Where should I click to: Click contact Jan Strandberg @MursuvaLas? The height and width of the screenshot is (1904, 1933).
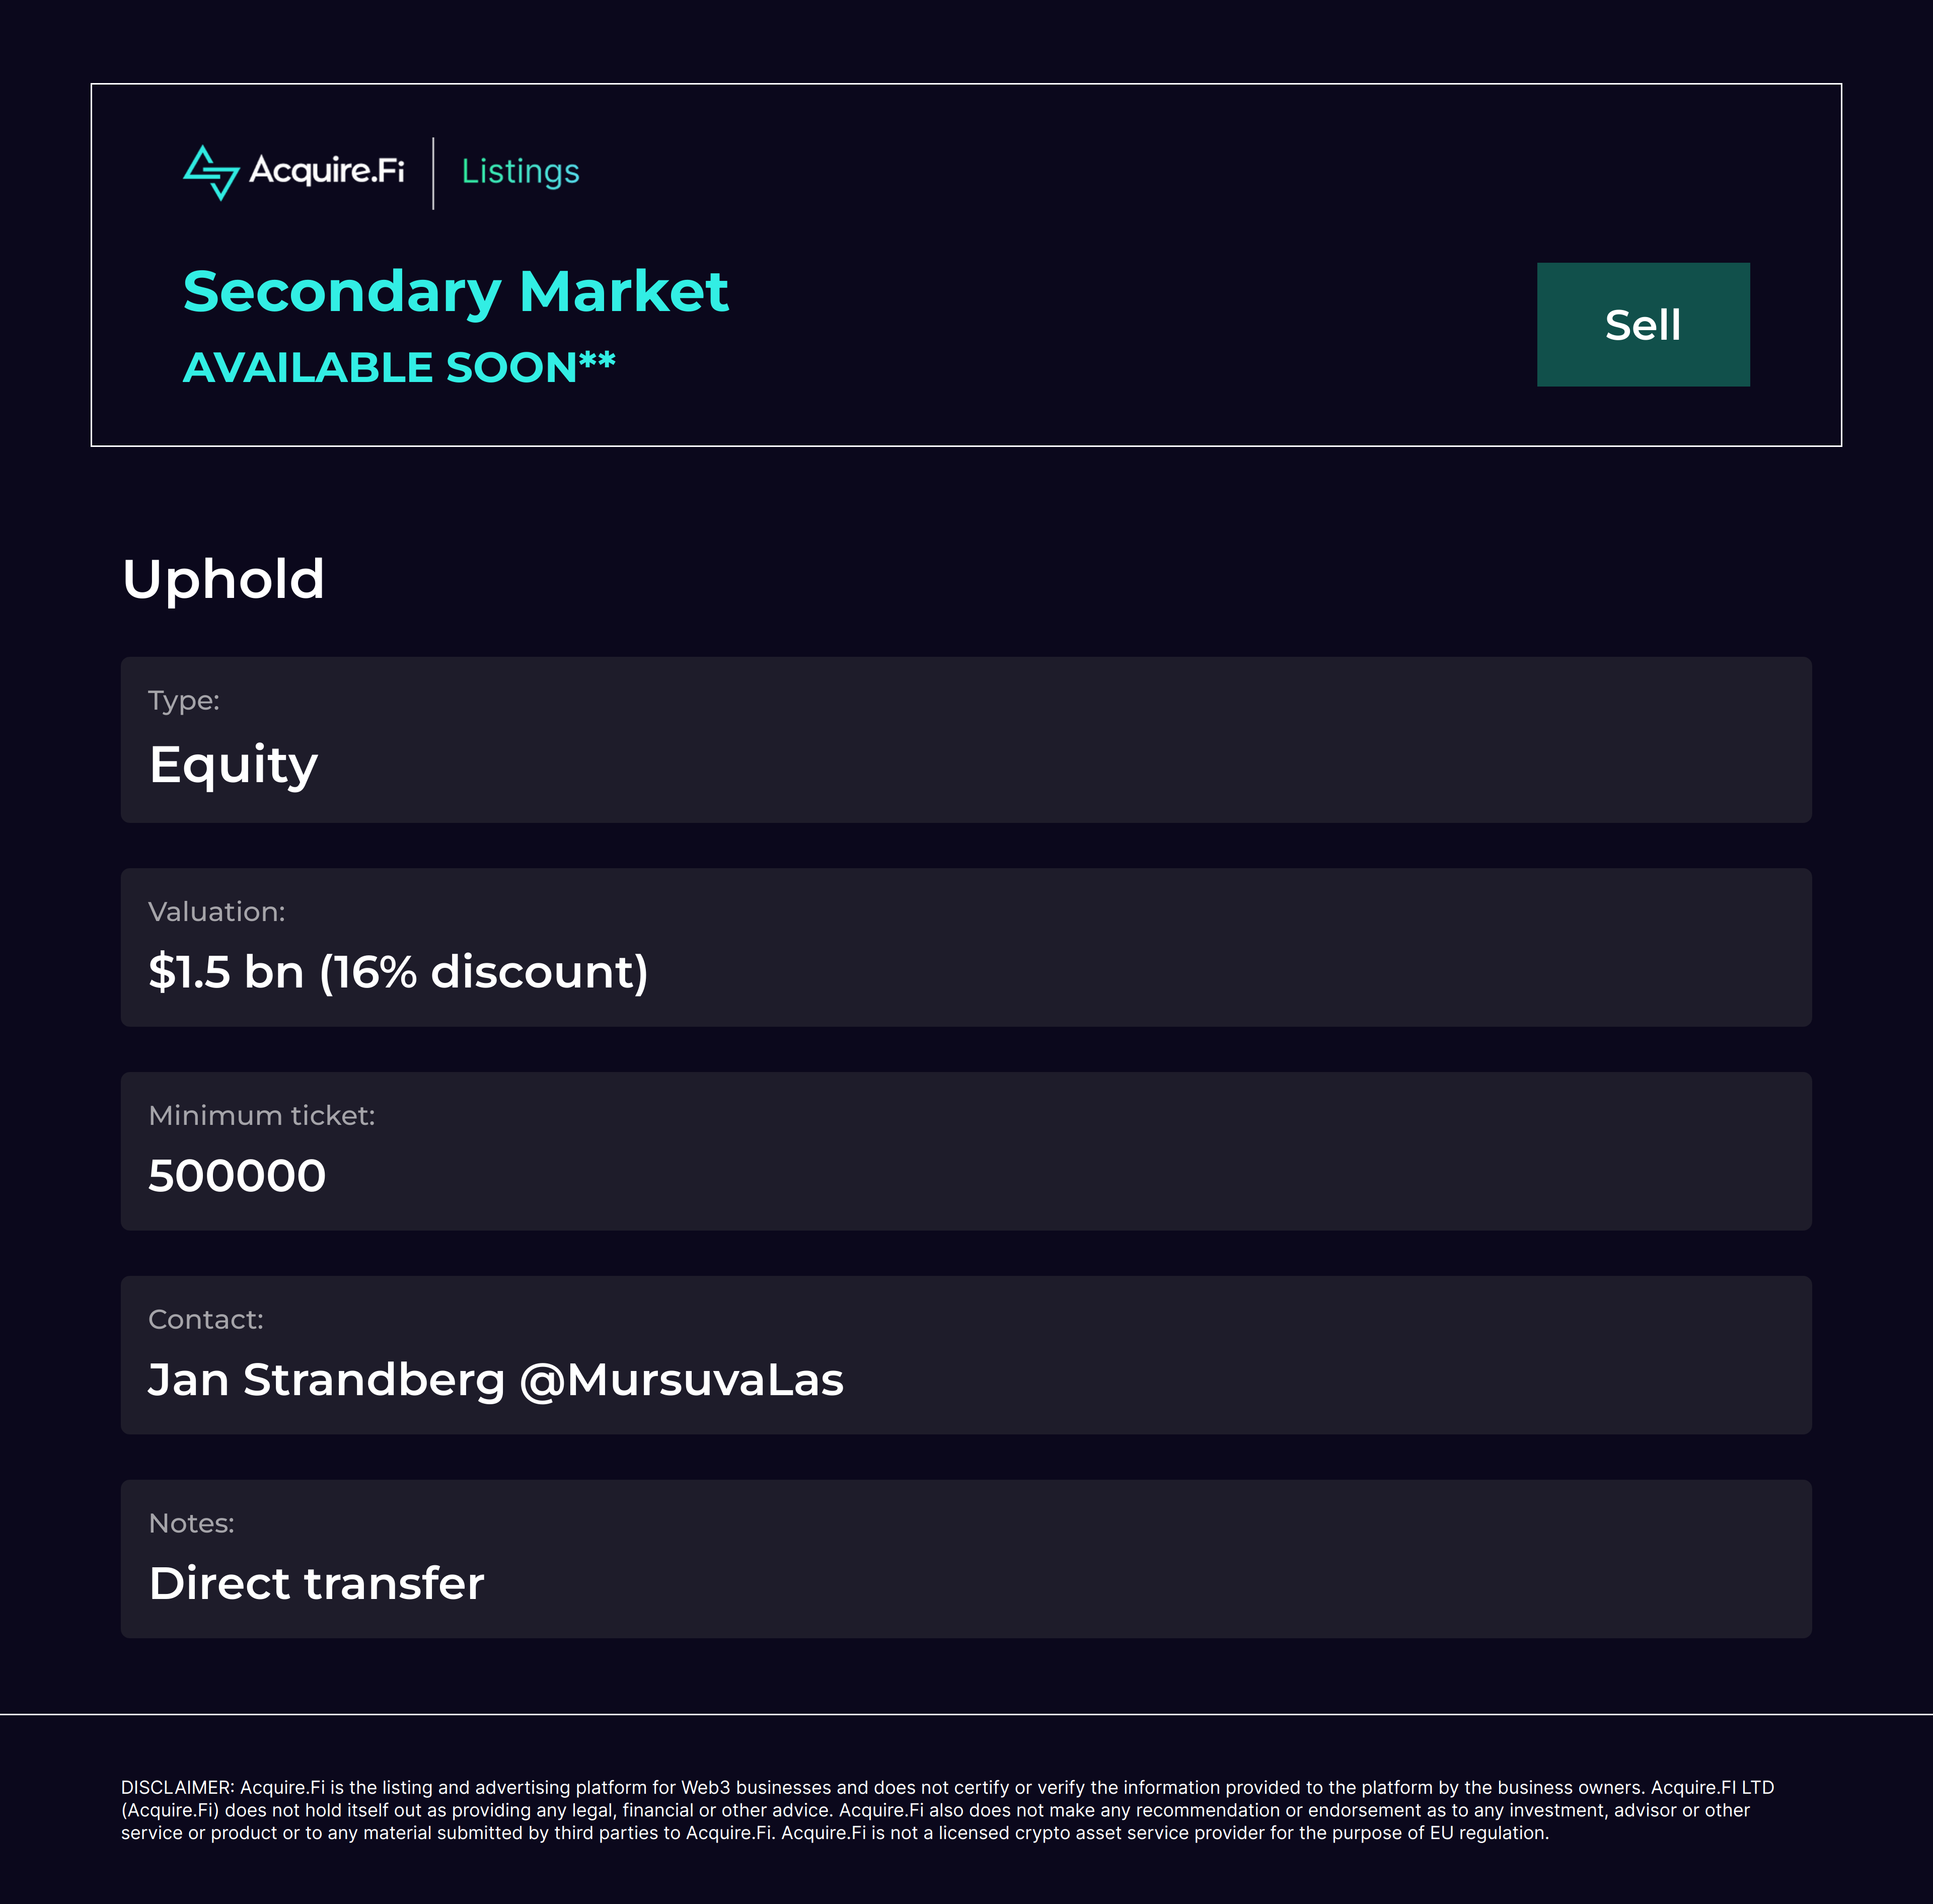[495, 1380]
